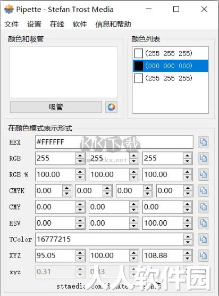Screen dimensions: 219x296
Task: Copy the CMY values via copy icon
Action: tap(203, 207)
